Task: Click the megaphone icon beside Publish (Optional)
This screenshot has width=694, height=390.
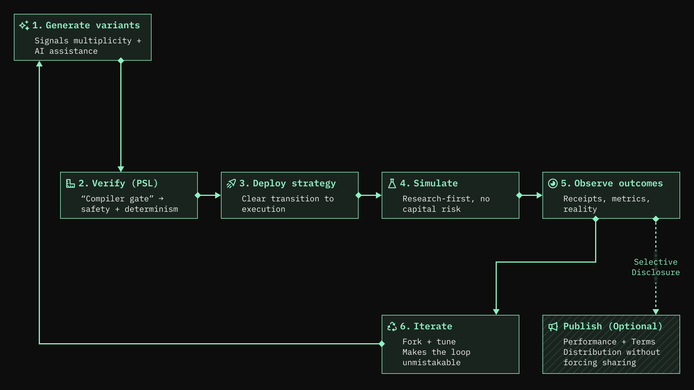Action: (553, 326)
